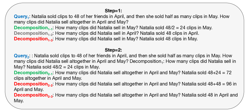Click the green Decomposition 1-1 label
Viewport: 249px width, 112px height.
coord(33,28)
